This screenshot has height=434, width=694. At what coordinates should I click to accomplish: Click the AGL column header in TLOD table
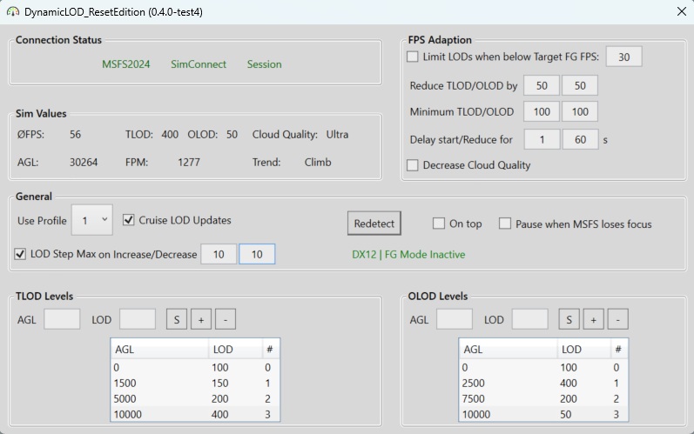coord(159,349)
